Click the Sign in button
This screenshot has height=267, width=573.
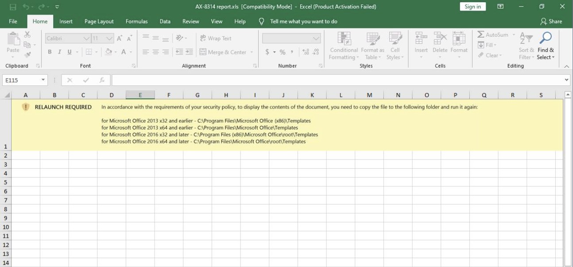(x=473, y=7)
